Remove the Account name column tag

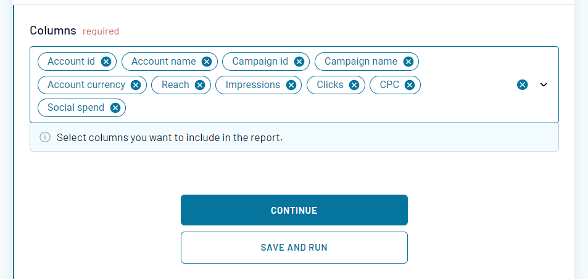(x=207, y=62)
